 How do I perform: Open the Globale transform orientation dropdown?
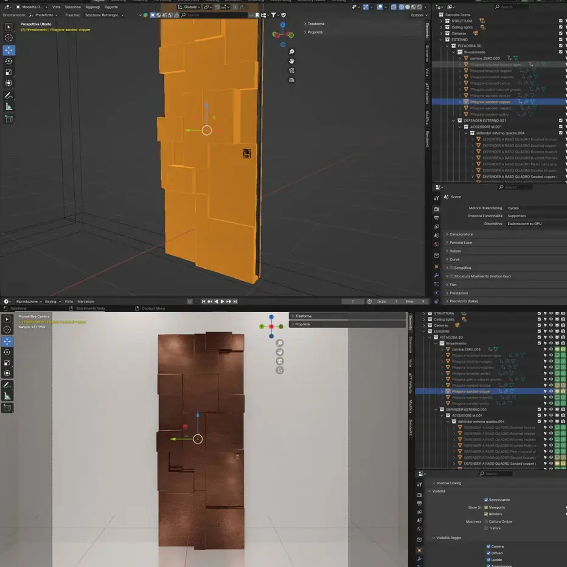[189, 7]
